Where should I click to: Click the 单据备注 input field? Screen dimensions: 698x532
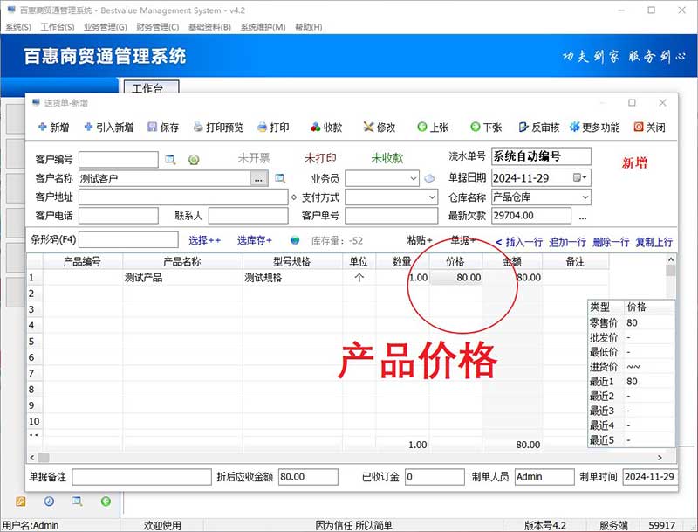point(141,477)
